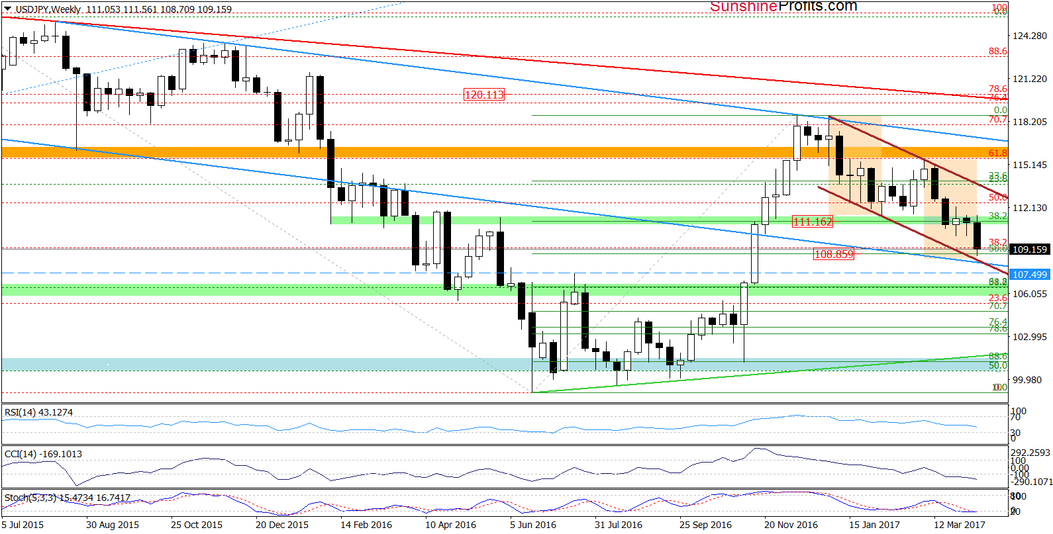The width and height of the screenshot is (1053, 534).
Task: Click the -290.1071 CCI scale value
Action: [x=1031, y=482]
